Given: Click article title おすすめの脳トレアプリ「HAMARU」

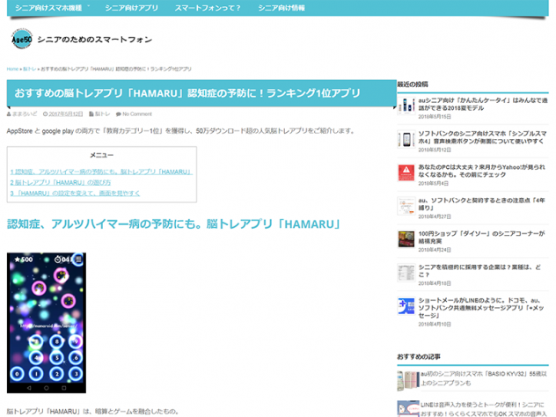Looking at the screenshot, I should point(187,93).
